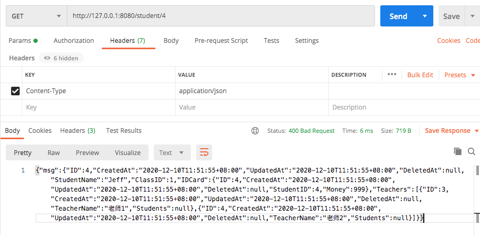This screenshot has height=235, width=480.
Task: Uncheck the Content-Type header checkbox
Action: tap(15, 91)
